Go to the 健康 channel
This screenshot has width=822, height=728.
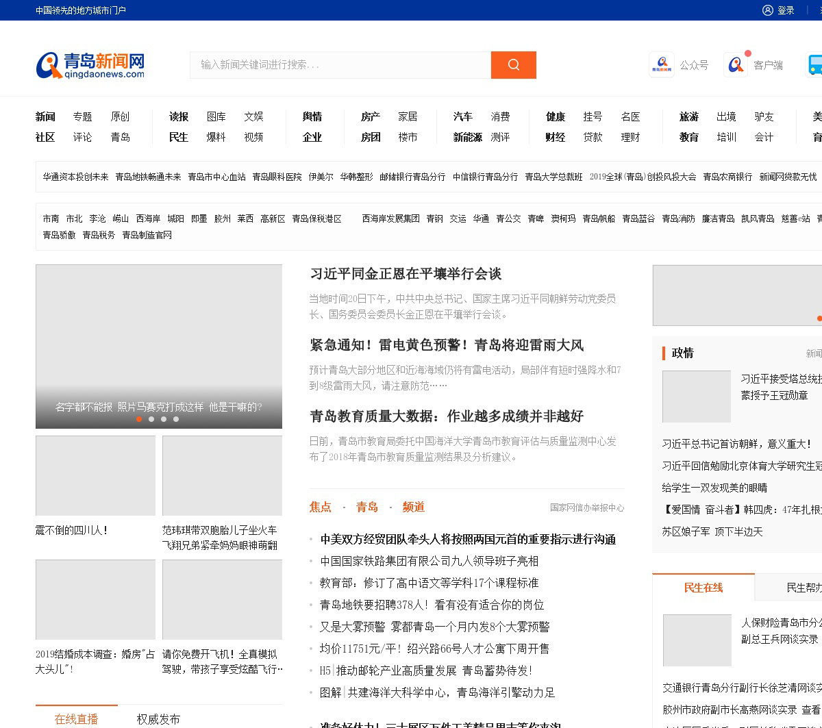click(556, 116)
